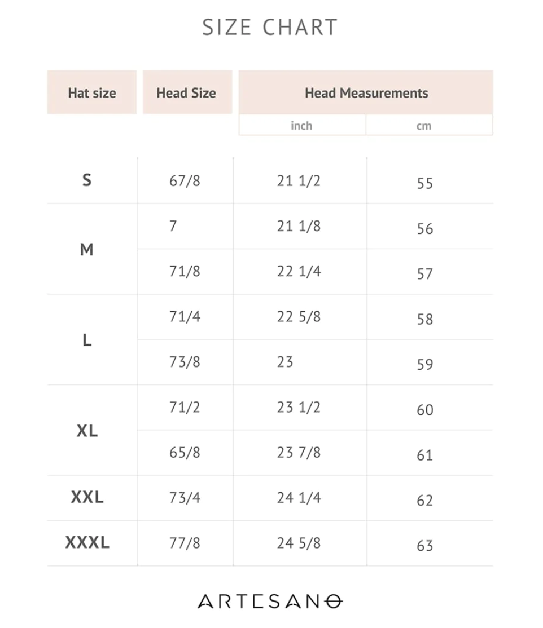Select hat size XXL row label
The image size is (543, 628).
87,497
